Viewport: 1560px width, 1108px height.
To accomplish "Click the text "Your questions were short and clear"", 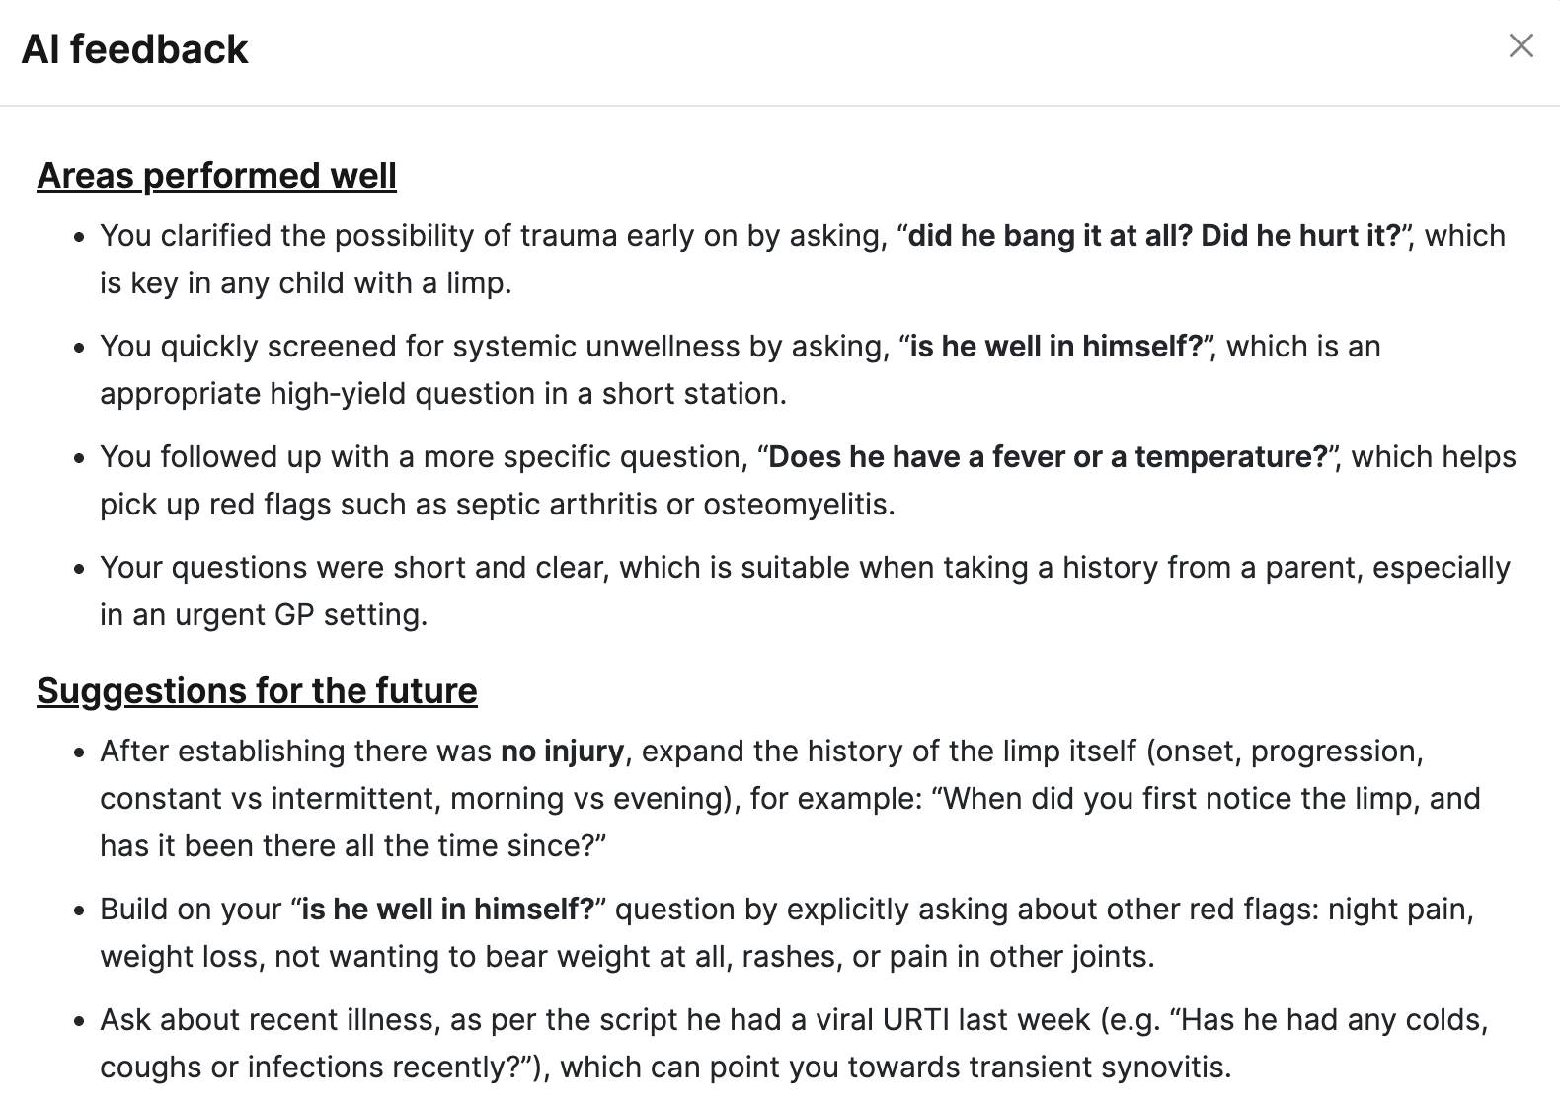I will (x=351, y=568).
